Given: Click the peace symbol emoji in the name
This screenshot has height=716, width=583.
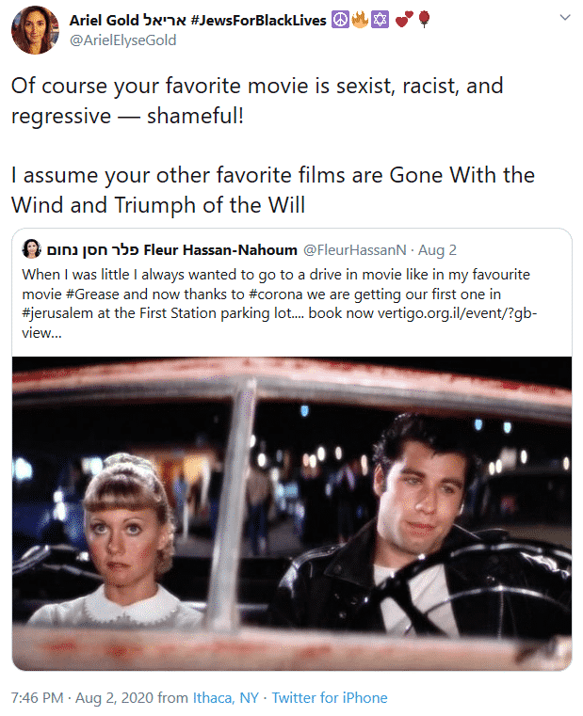Looking at the screenshot, I should click(340, 20).
